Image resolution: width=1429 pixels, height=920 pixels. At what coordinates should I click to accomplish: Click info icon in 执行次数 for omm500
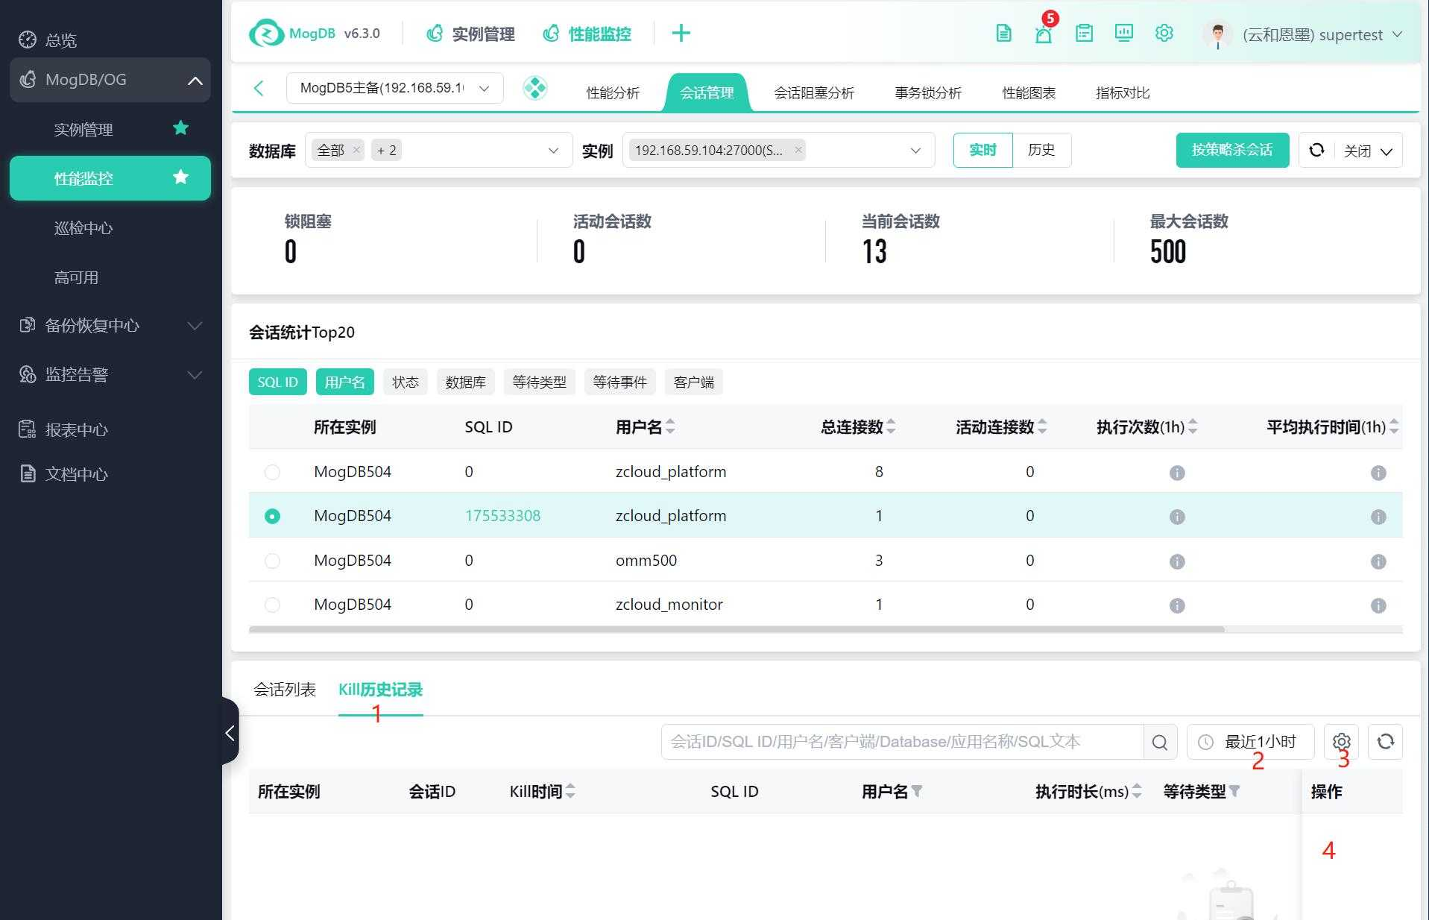pyautogui.click(x=1177, y=561)
